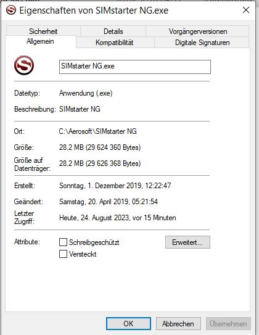Click the Erstellt date Sonntag, 1. Dezember 2019
Image resolution: width=259 pixels, height=335 pixels.
(101, 186)
